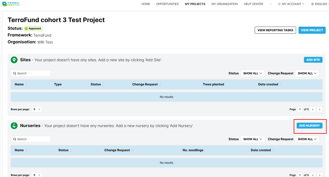This screenshot has height=177, width=329.
Task: Click the user icon beside My Account
Action: 279,4
